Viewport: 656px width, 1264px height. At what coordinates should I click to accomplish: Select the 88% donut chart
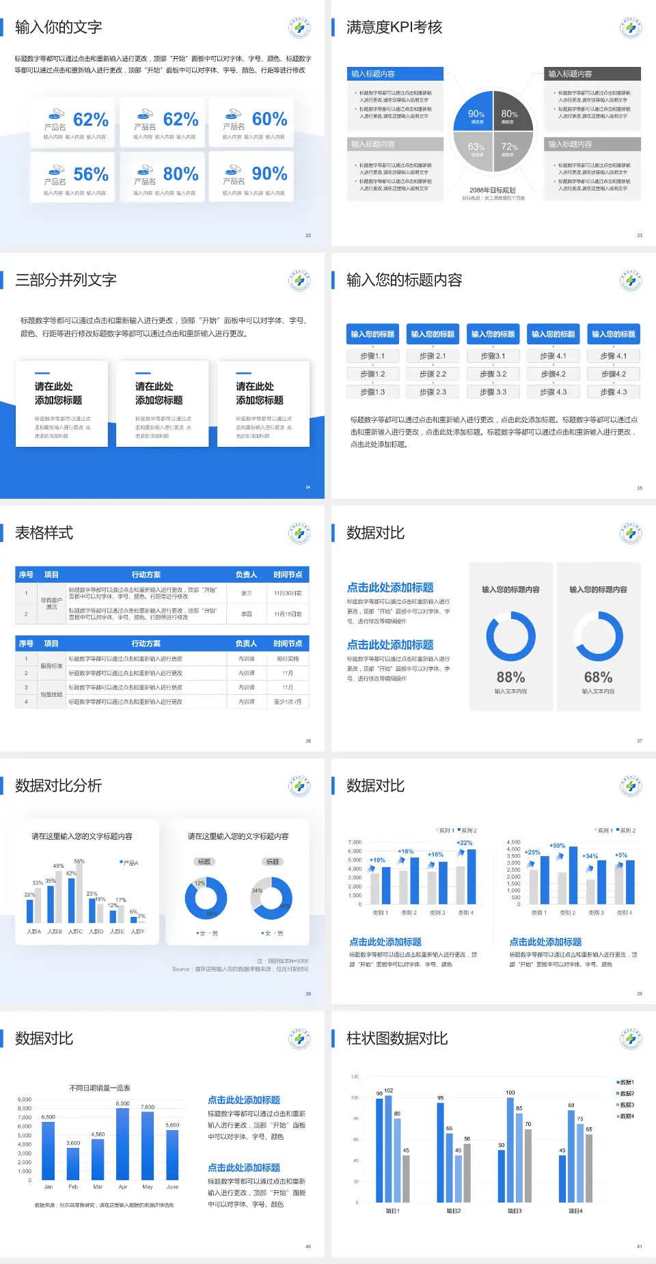pos(510,636)
